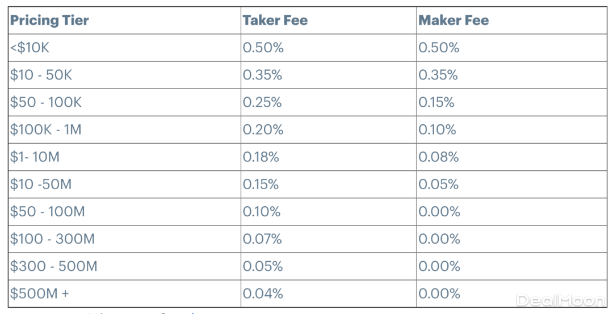613x314 pixels.
Task: Click the $50 - 100M tier cell
Action: (x=47, y=212)
